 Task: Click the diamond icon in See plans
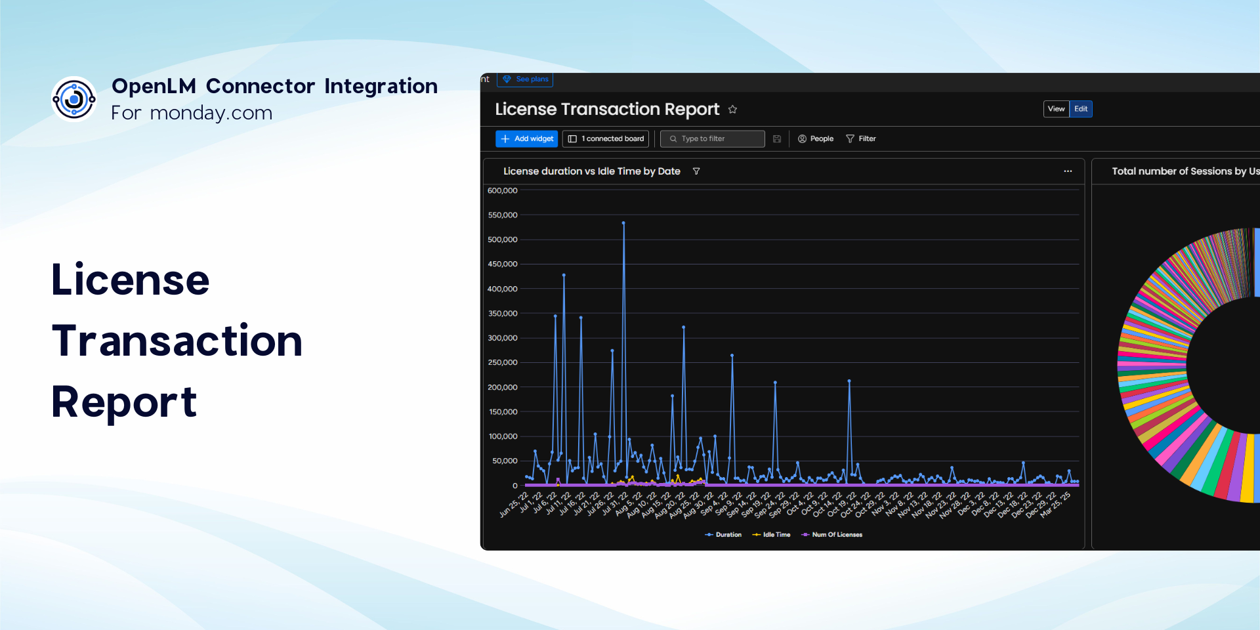507,79
